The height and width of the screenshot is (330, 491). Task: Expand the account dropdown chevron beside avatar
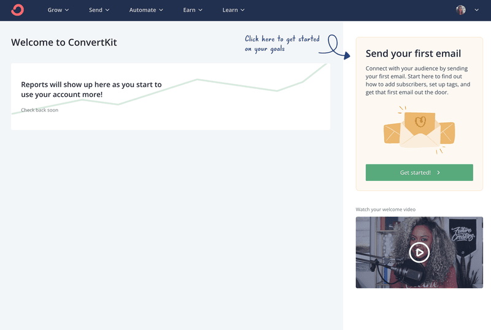pos(477,10)
